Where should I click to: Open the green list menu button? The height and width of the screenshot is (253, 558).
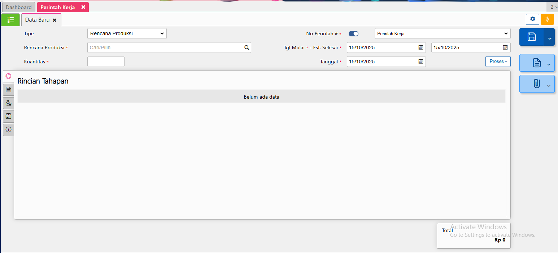click(10, 20)
